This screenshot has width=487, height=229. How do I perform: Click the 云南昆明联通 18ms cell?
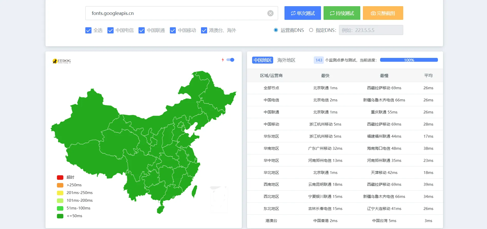click(x=325, y=184)
